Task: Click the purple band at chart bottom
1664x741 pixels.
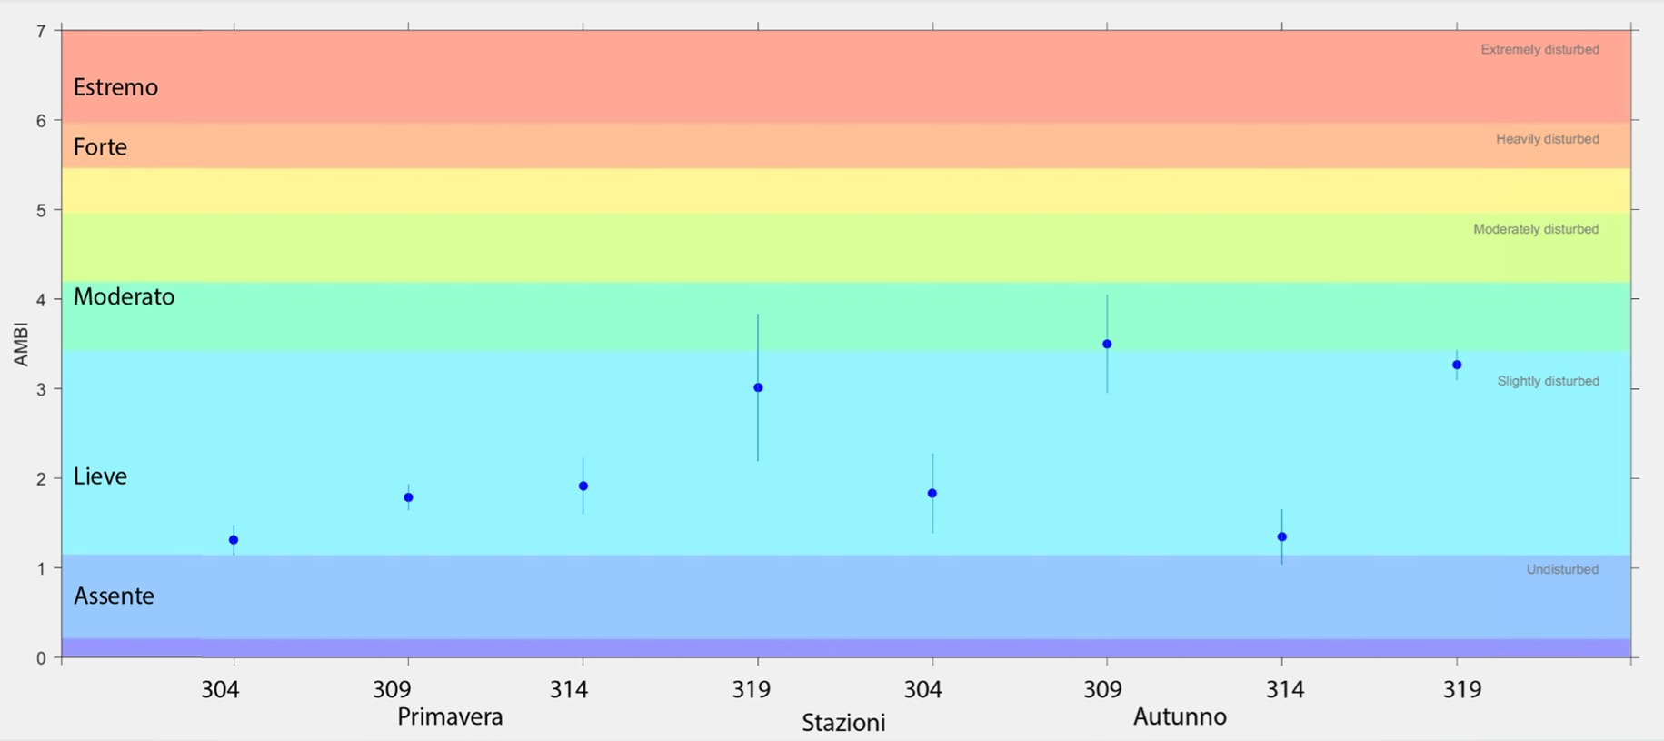Action: point(845,648)
